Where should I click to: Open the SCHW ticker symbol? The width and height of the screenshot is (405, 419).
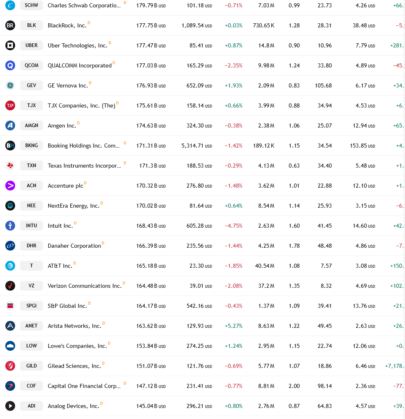coord(31,5)
